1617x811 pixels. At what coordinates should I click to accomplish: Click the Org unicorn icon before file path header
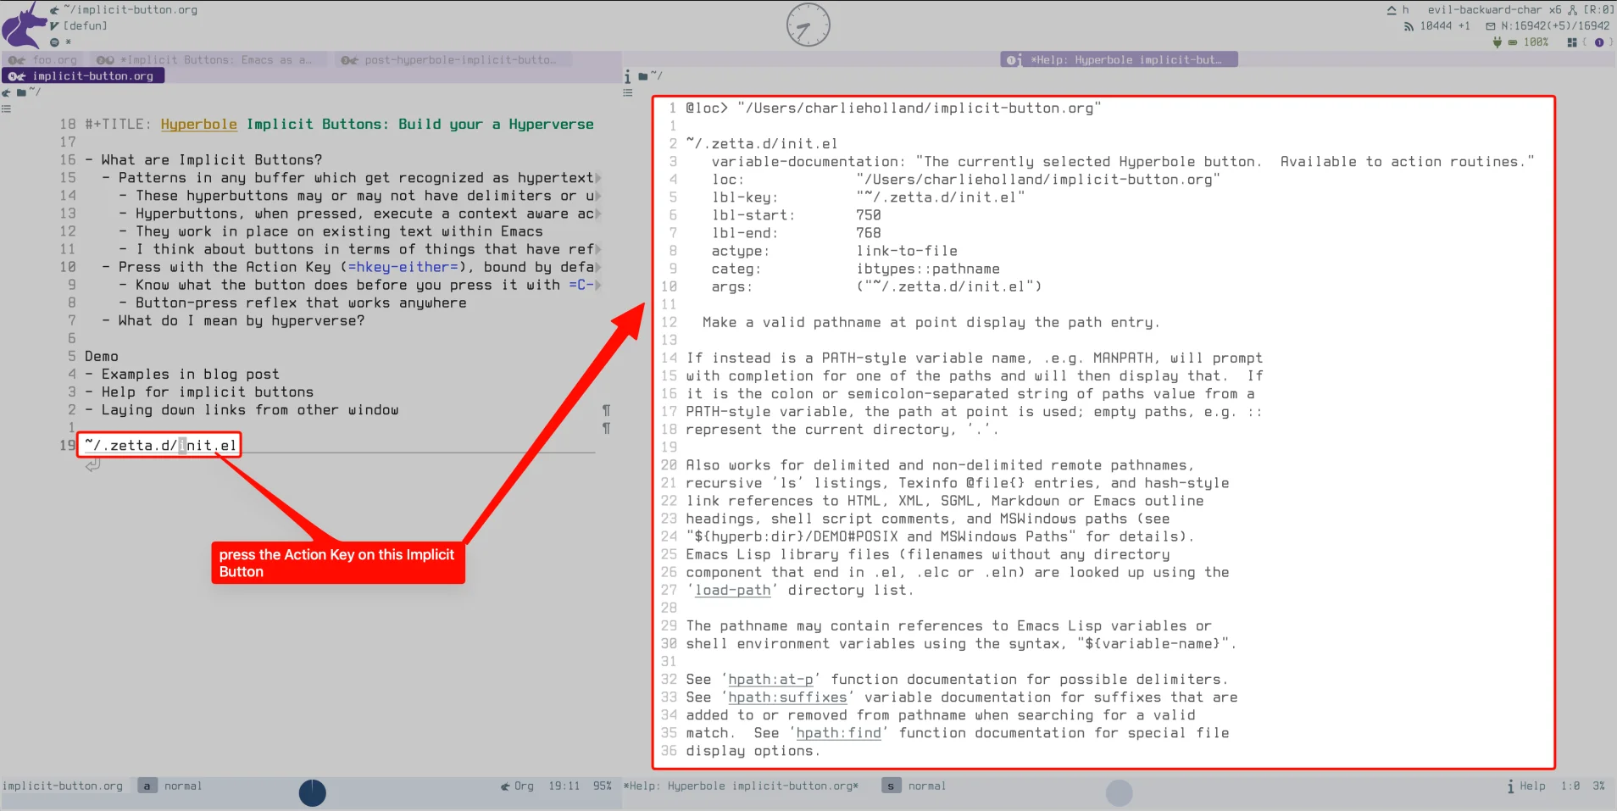pos(54,10)
